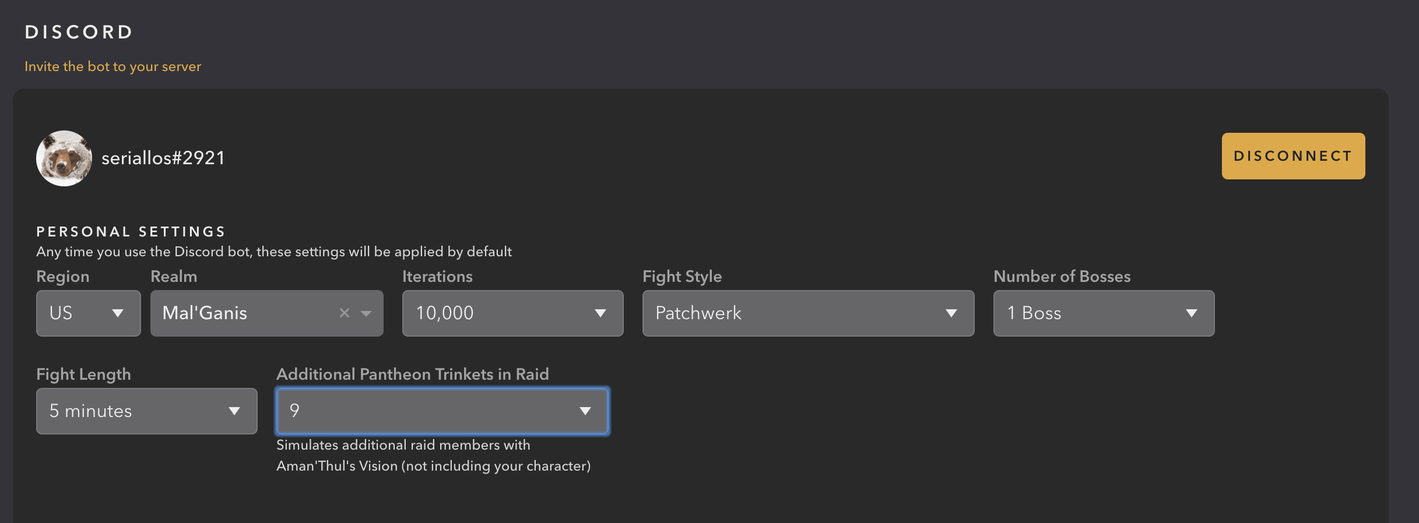1419x523 pixels.
Task: Click the Region dropdown's triangle arrow
Action: tap(118, 313)
